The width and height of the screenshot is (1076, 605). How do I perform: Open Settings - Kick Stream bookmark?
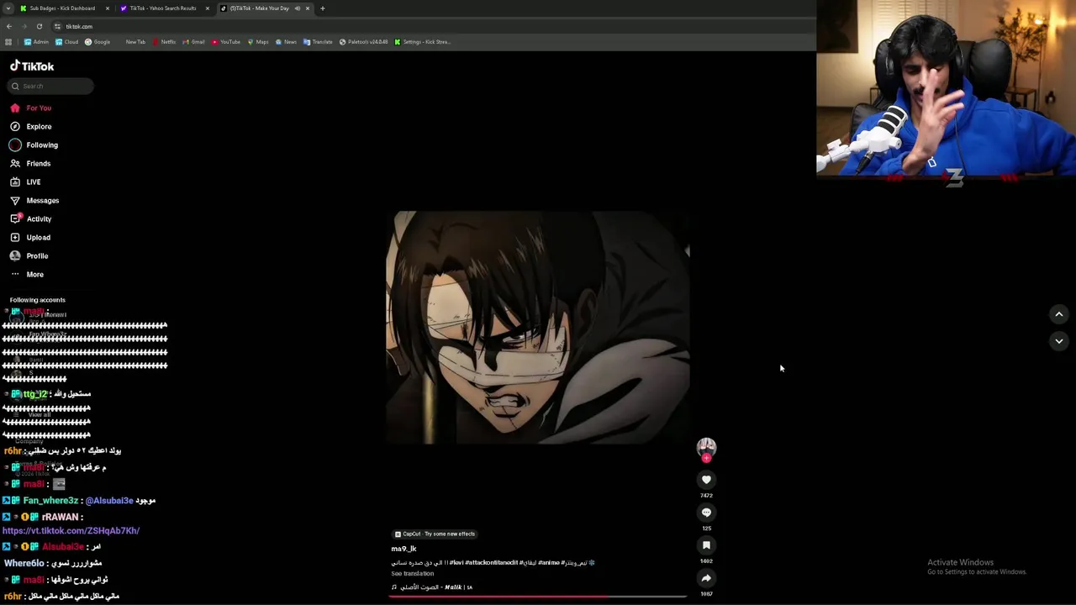point(423,42)
